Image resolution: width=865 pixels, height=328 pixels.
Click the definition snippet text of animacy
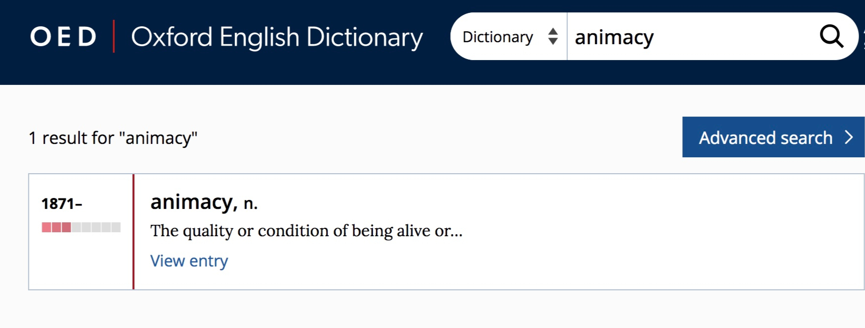[306, 231]
